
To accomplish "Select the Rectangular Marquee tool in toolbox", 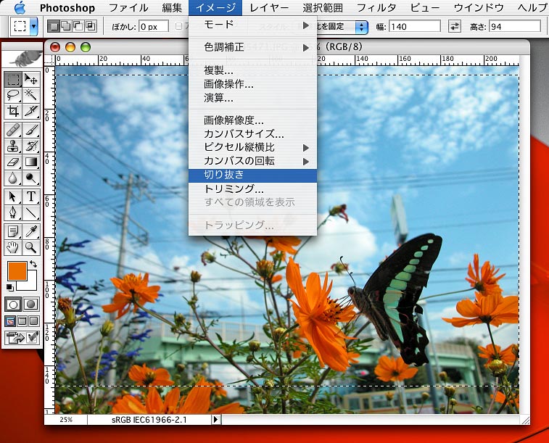I will 13,80.
